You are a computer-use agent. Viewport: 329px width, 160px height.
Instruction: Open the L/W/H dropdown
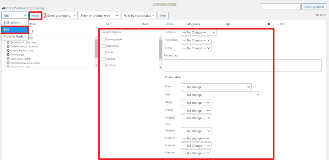(x=196, y=111)
